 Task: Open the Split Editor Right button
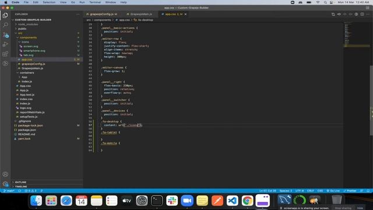tap(362, 14)
